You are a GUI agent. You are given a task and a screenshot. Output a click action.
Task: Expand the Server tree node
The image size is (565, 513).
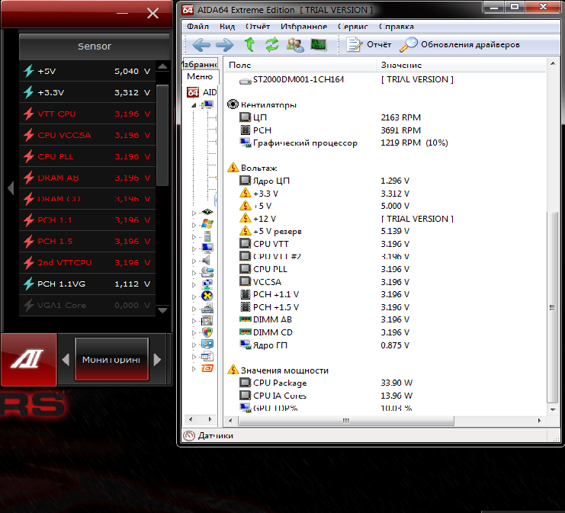click(x=194, y=237)
